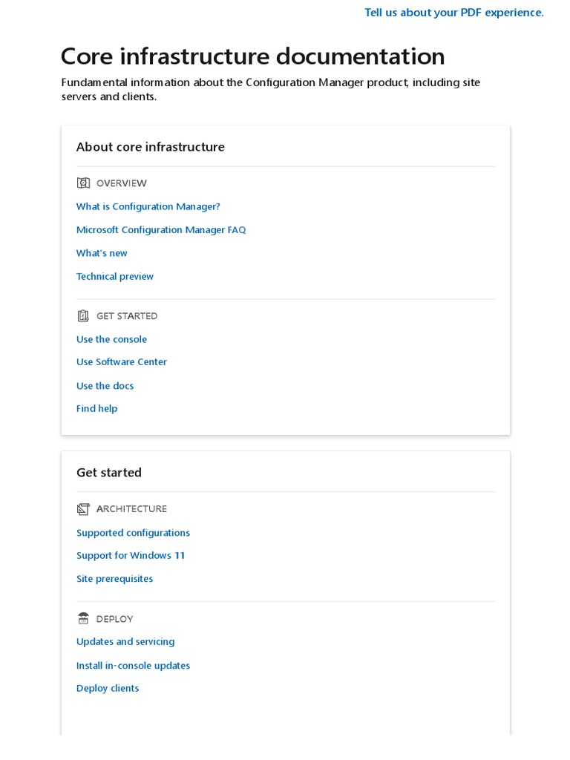The height and width of the screenshot is (760, 570).
Task: Click the Deploy clients link
Action: click(x=108, y=689)
